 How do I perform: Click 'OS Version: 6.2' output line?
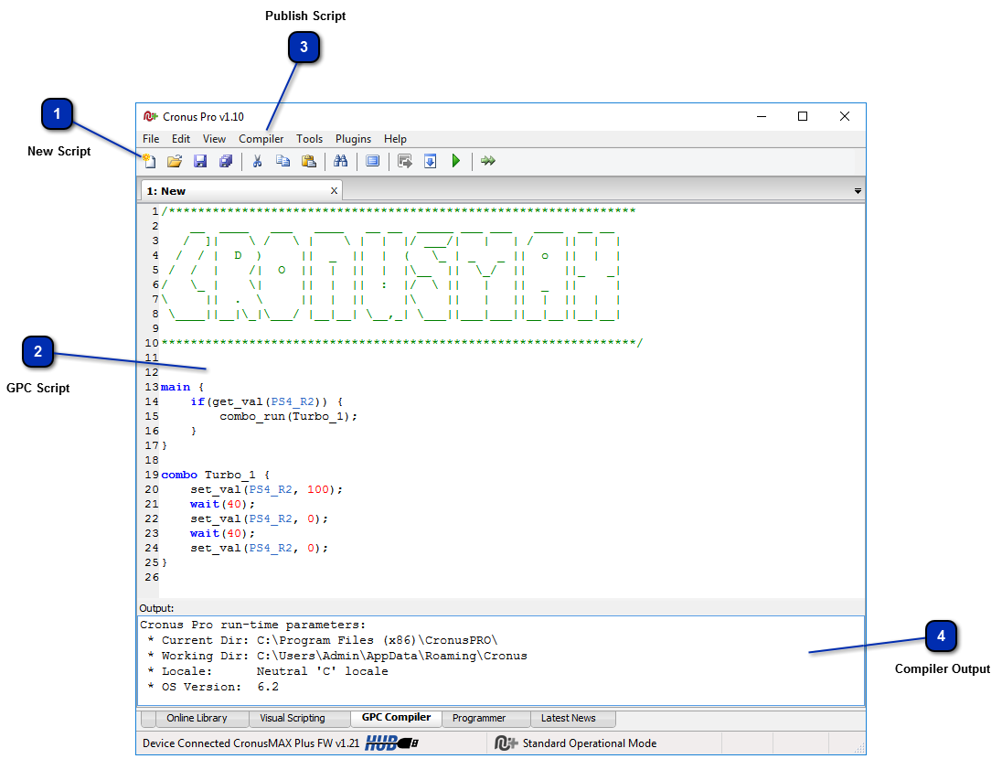[213, 687]
